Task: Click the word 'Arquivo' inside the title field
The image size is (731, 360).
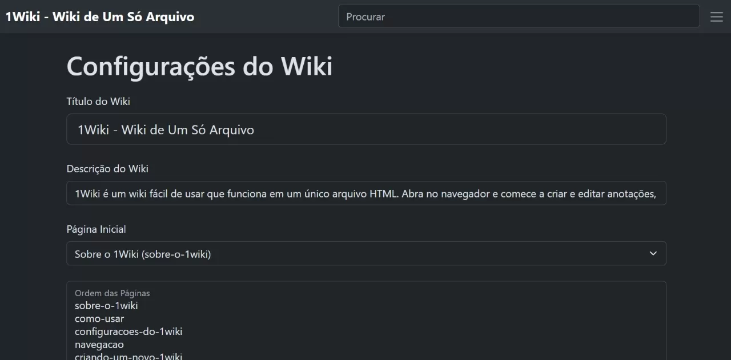Action: tap(232, 130)
